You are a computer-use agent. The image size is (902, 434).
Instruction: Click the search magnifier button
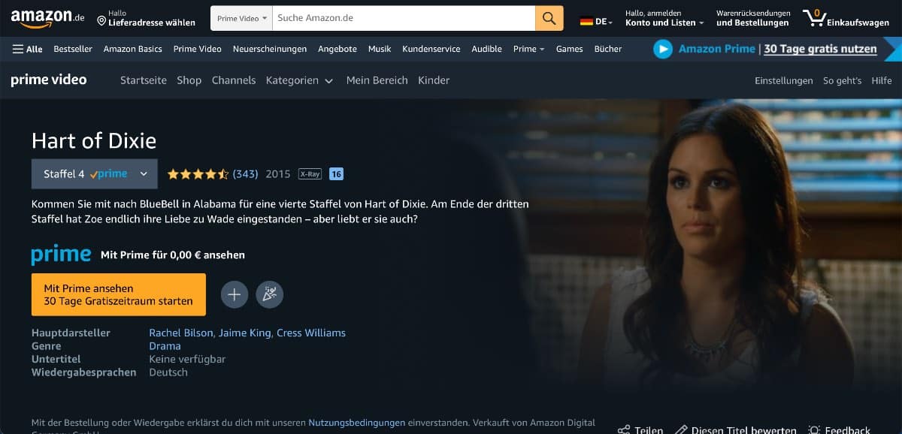click(x=549, y=18)
